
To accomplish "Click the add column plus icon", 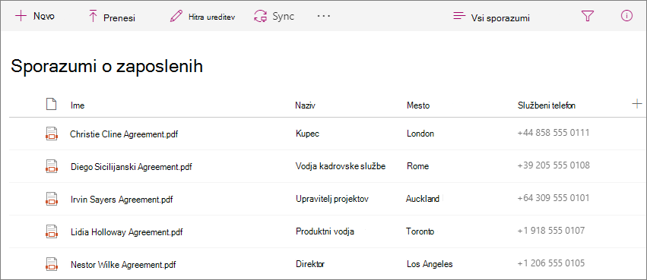I will coord(637,104).
